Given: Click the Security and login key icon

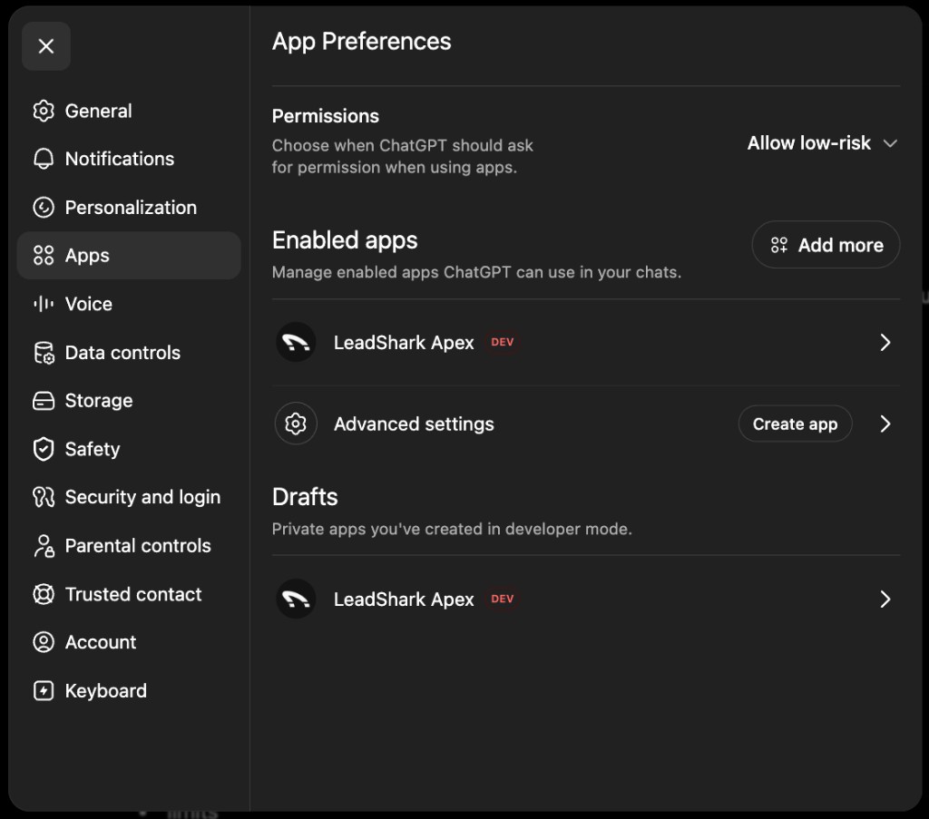Looking at the screenshot, I should [x=44, y=497].
